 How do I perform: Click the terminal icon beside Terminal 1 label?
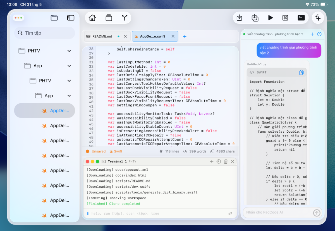pos(104,161)
